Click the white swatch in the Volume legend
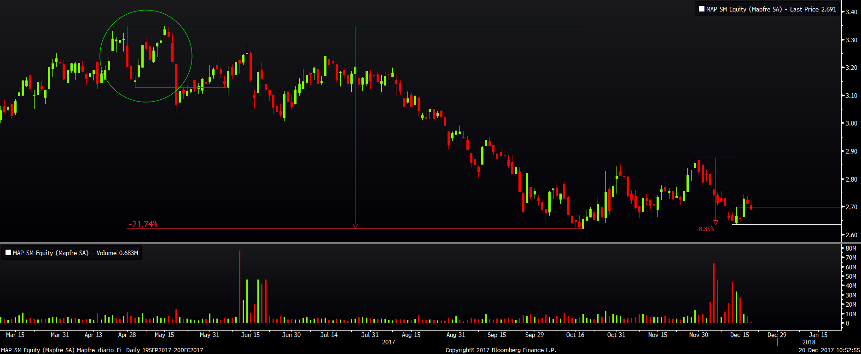The width and height of the screenshot is (861, 354). tap(8, 253)
